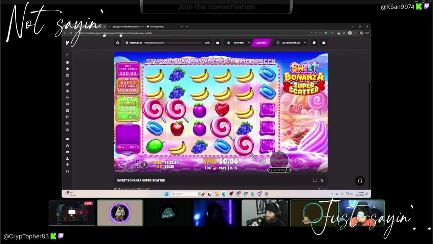Click the flame hot games sidebar icon
Image resolution: width=433 pixels, height=244 pixels.
(x=67, y=91)
